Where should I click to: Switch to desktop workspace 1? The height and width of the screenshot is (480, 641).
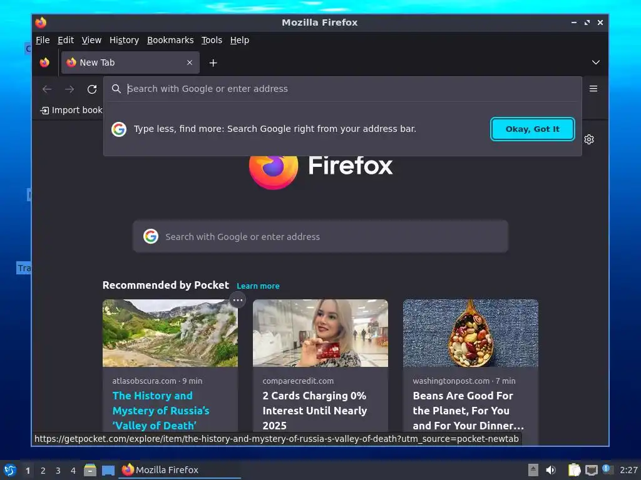tap(28, 471)
